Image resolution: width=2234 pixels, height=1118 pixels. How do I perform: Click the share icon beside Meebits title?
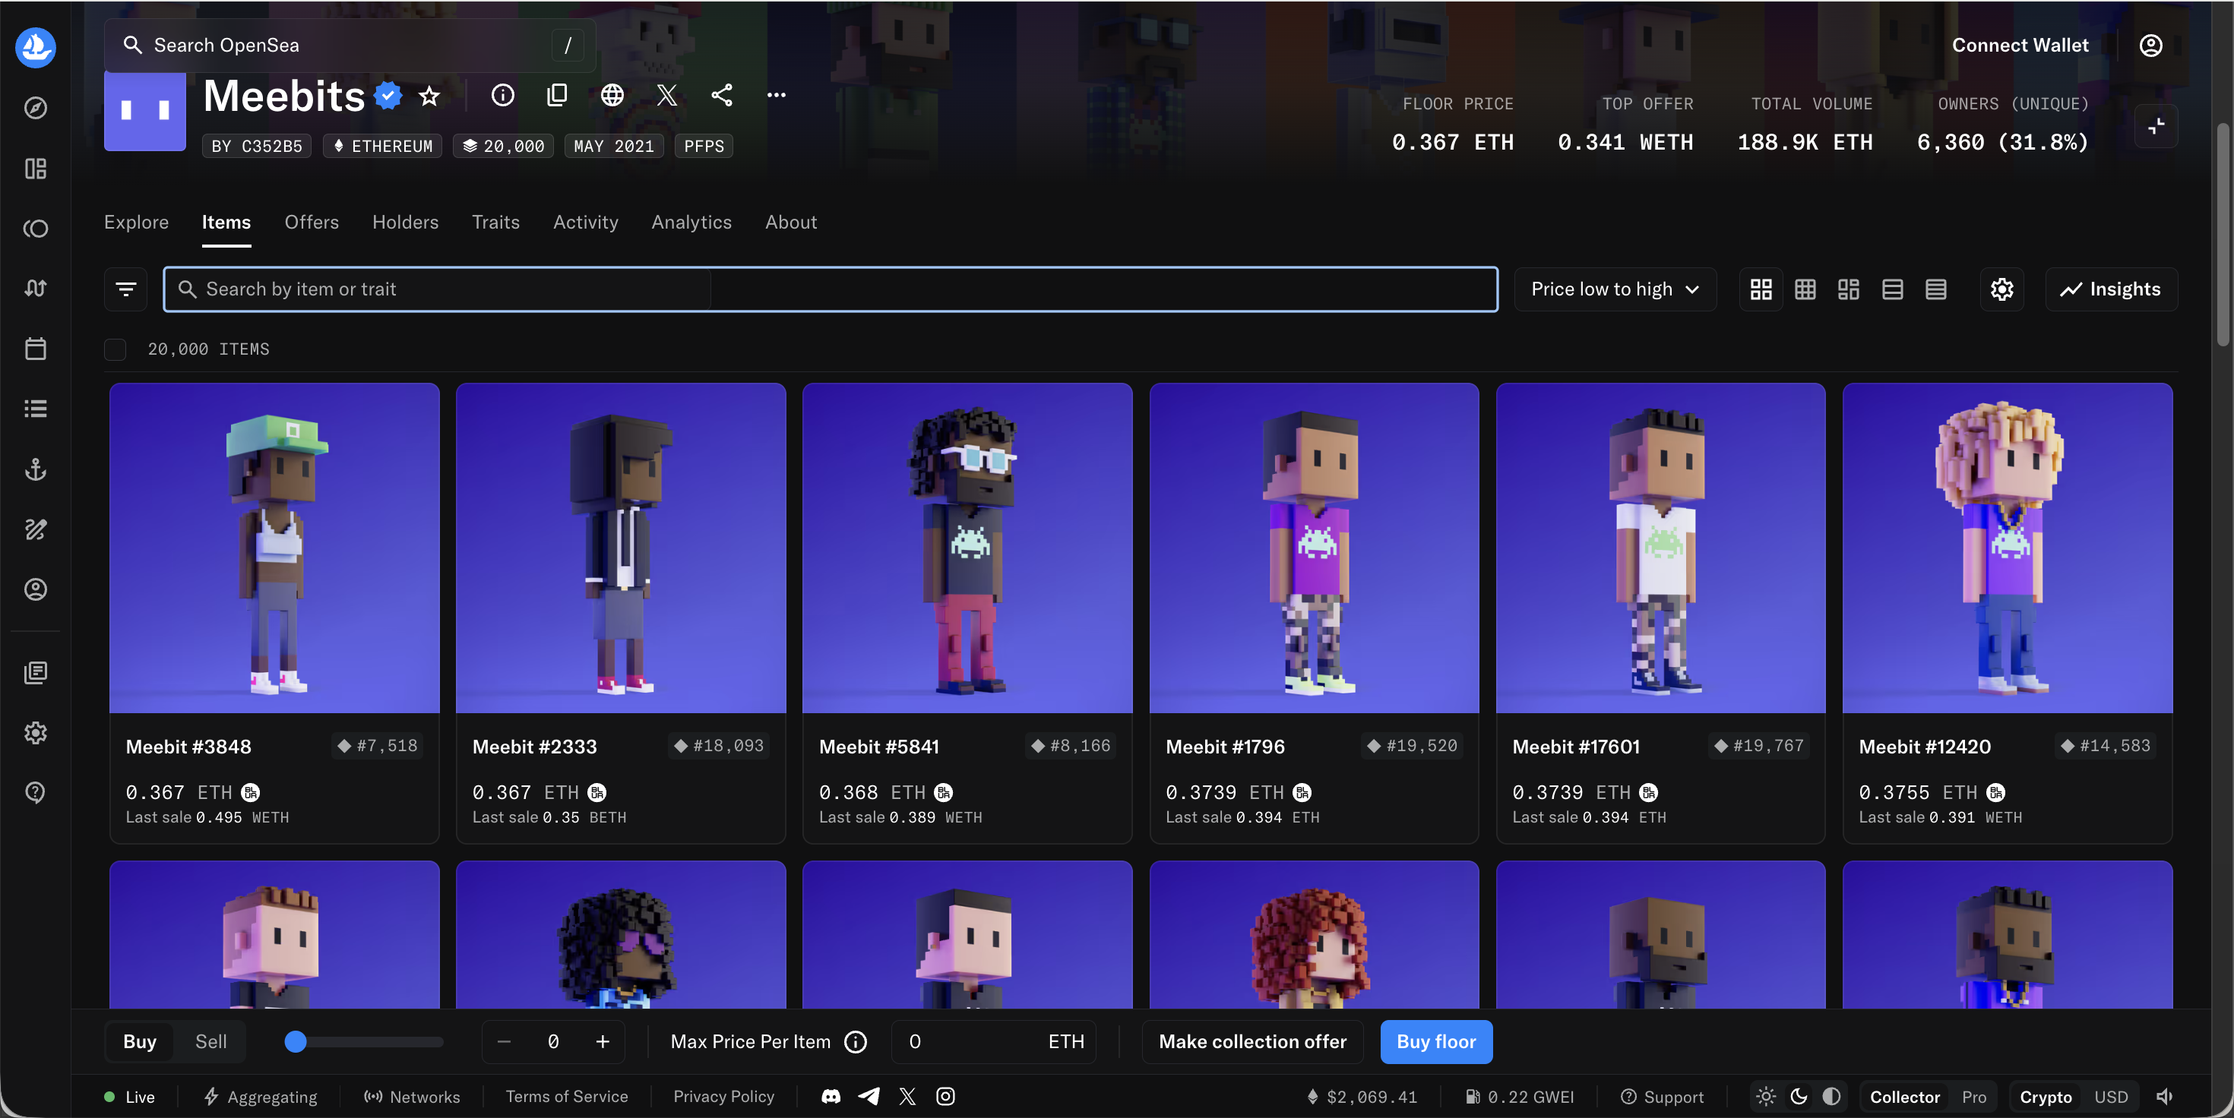tap(722, 96)
